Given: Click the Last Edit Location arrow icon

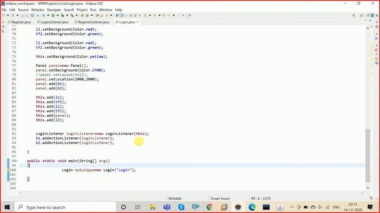Looking at the screenshot, I should (x=164, y=15).
